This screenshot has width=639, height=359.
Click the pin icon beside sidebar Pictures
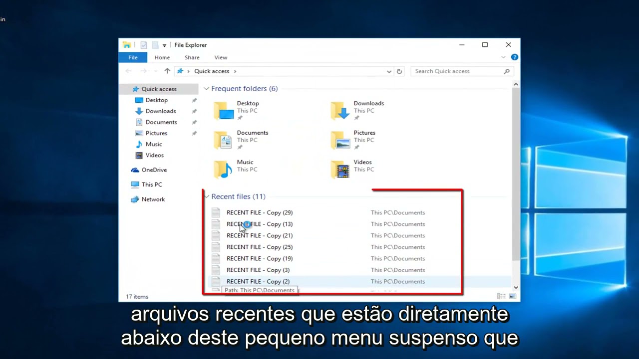point(194,133)
